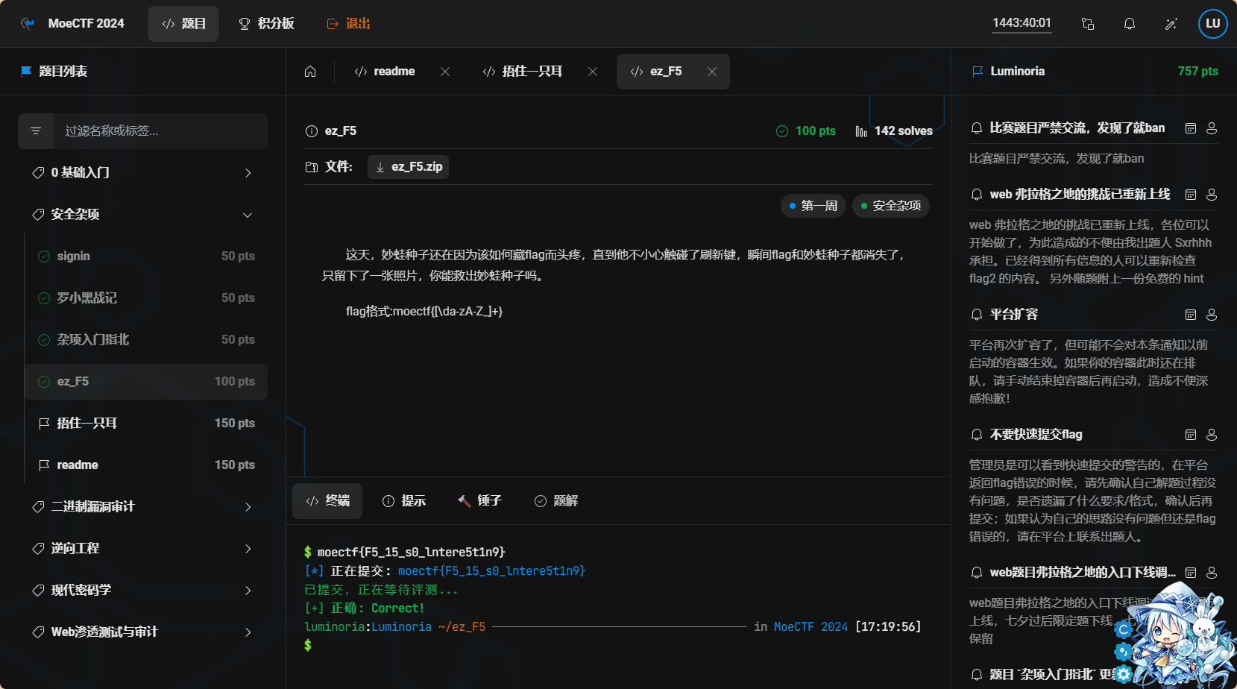Close the 捂住一只耳 tab

tap(593, 72)
